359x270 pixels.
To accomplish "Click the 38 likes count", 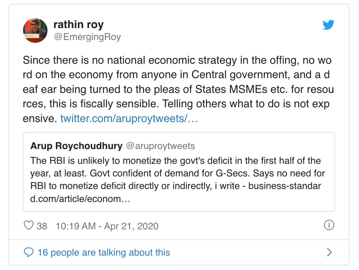I will coord(42,226).
